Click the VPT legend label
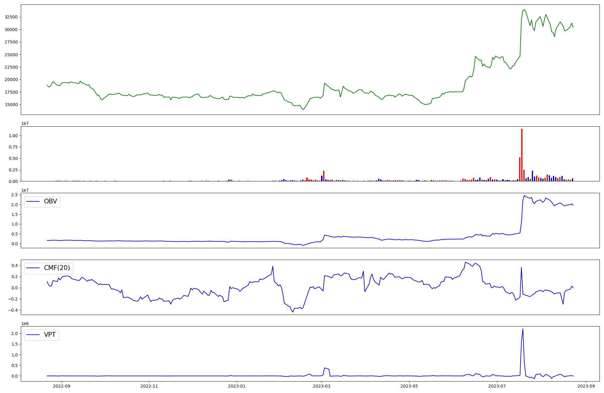 pyautogui.click(x=50, y=335)
